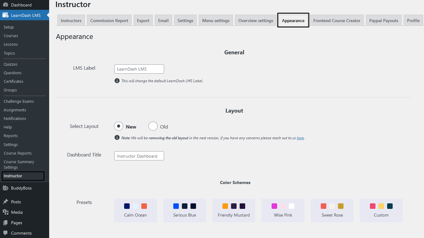Open the Frontend Course Creator tab
424x238 pixels.
337,20
